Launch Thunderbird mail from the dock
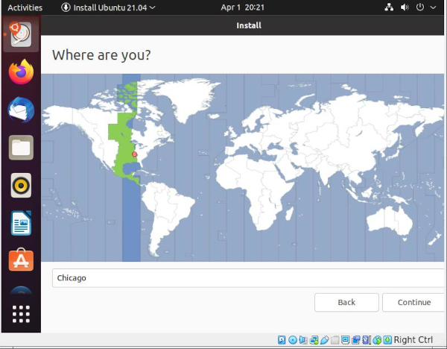Viewport: 447px width, 349px height. (21, 110)
